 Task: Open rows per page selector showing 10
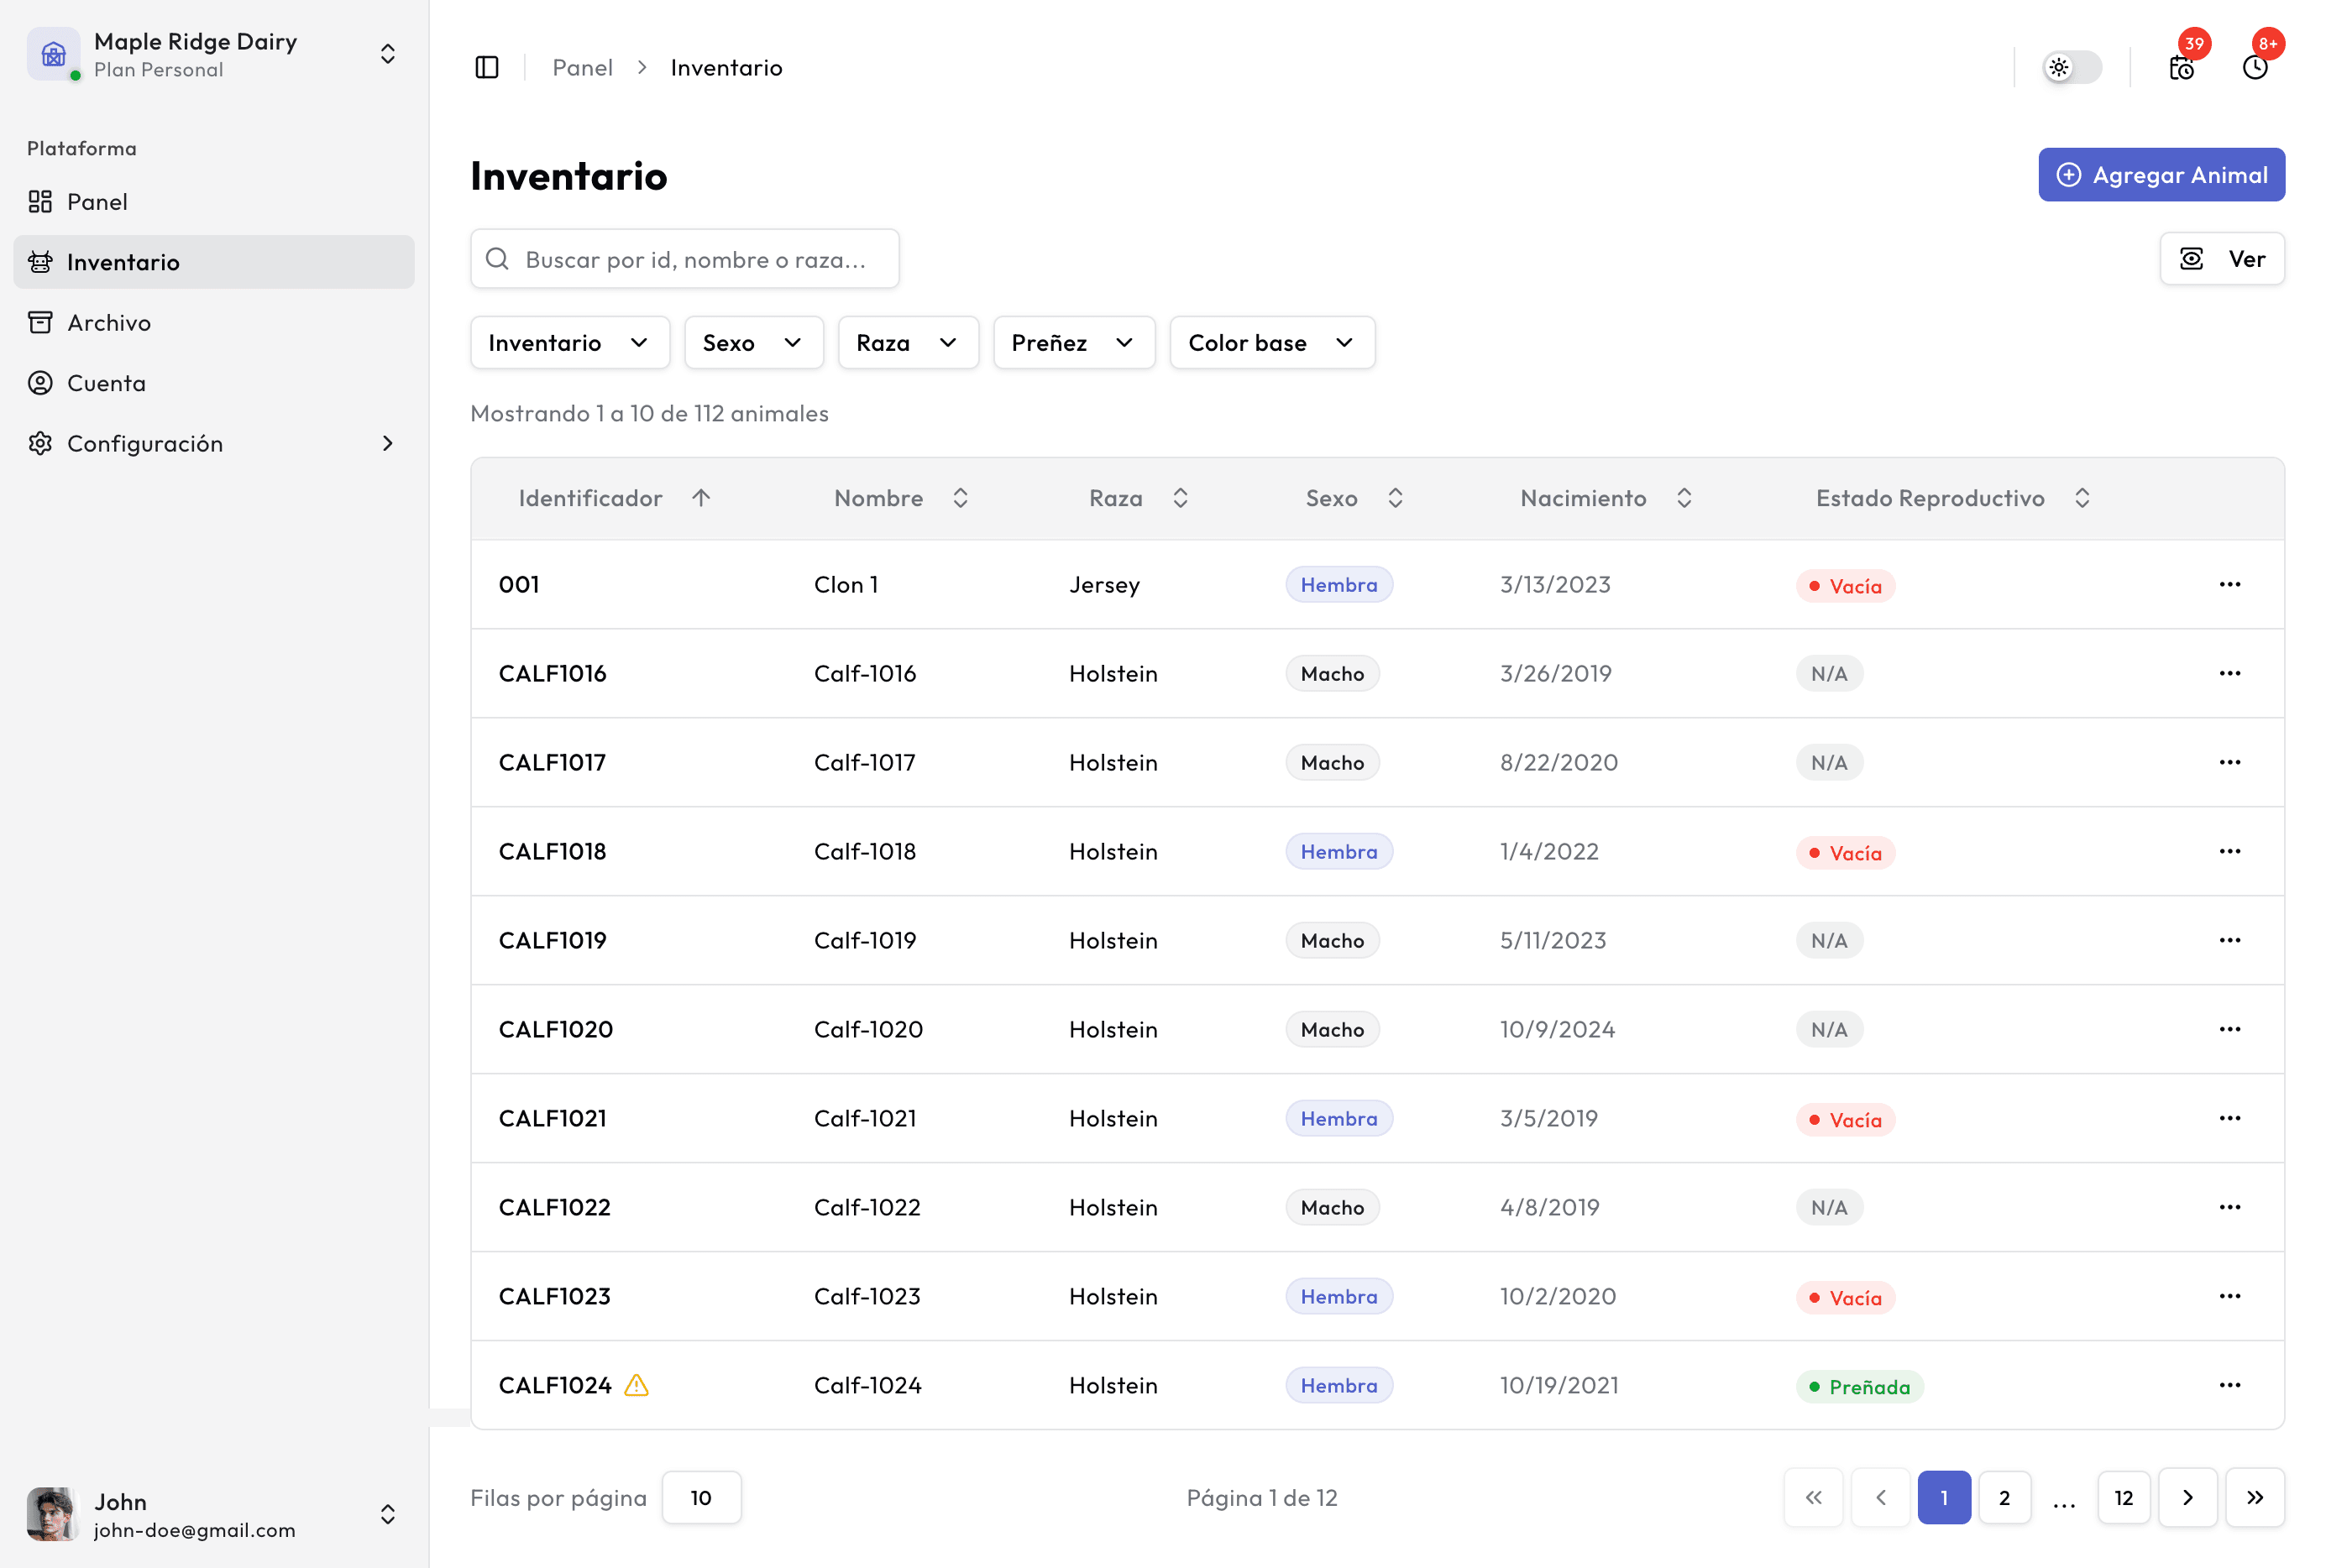[x=700, y=1497]
